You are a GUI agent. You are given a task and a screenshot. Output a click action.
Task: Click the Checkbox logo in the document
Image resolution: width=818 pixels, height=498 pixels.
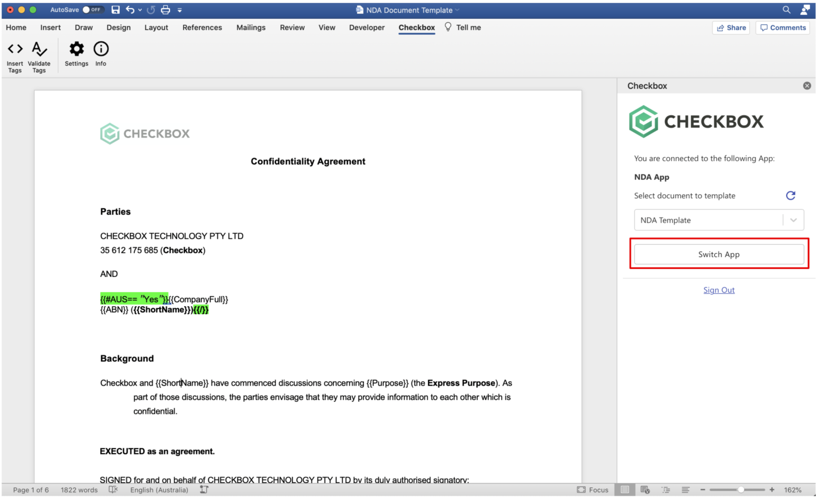145,133
